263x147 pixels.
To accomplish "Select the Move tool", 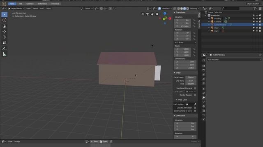I will click(5, 31).
